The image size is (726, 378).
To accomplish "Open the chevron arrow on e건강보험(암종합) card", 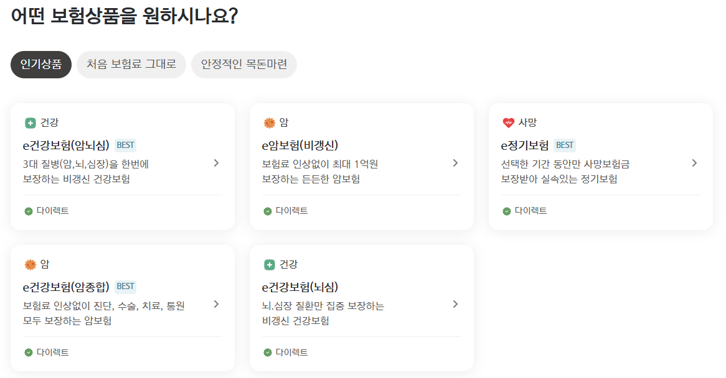I will click(216, 305).
